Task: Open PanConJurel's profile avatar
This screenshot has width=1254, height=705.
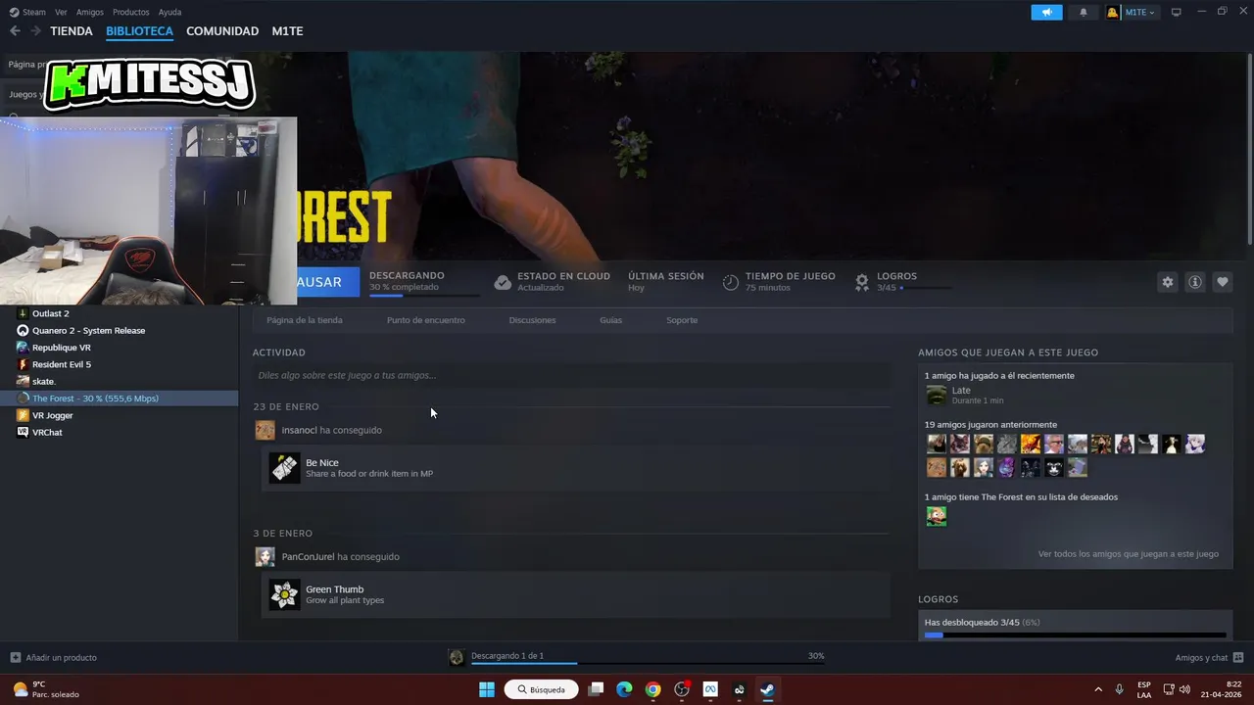Action: coord(265,556)
